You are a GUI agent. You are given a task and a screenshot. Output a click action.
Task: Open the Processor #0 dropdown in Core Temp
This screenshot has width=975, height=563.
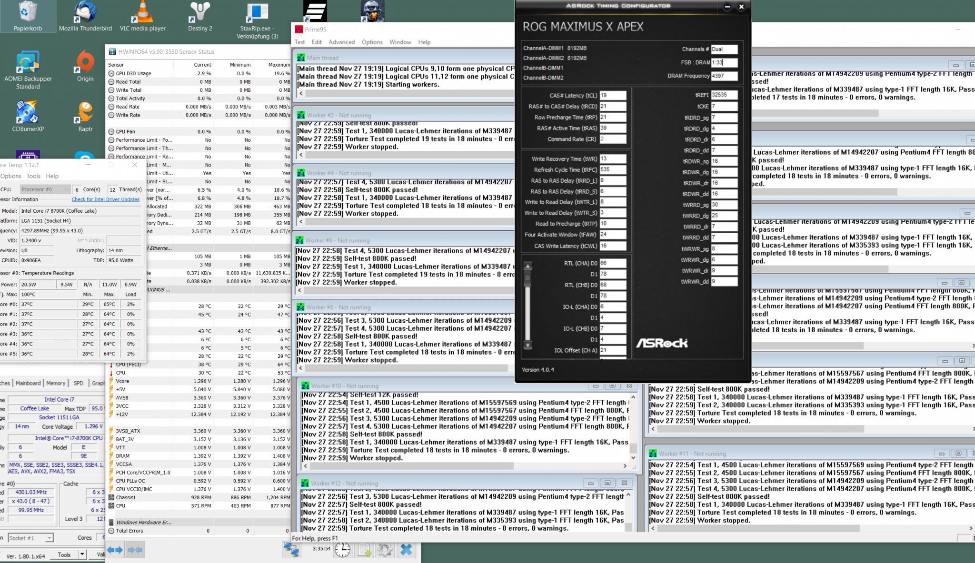[x=45, y=189]
